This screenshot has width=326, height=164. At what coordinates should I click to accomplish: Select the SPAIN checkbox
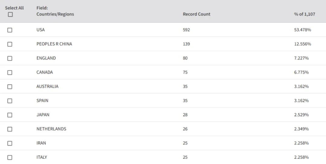(10, 101)
